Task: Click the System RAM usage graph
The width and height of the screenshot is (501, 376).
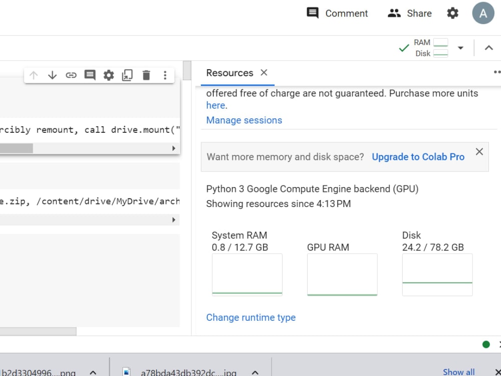Action: 247,275
